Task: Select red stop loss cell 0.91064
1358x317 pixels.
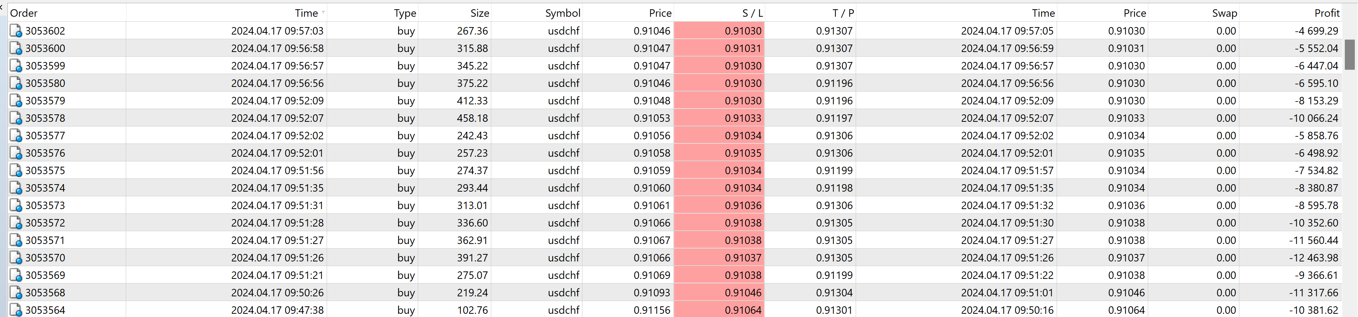Action: pos(719,310)
